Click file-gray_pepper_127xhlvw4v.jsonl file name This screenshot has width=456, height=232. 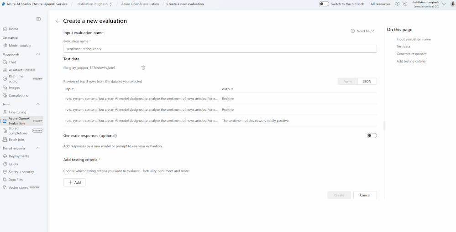[x=89, y=67]
